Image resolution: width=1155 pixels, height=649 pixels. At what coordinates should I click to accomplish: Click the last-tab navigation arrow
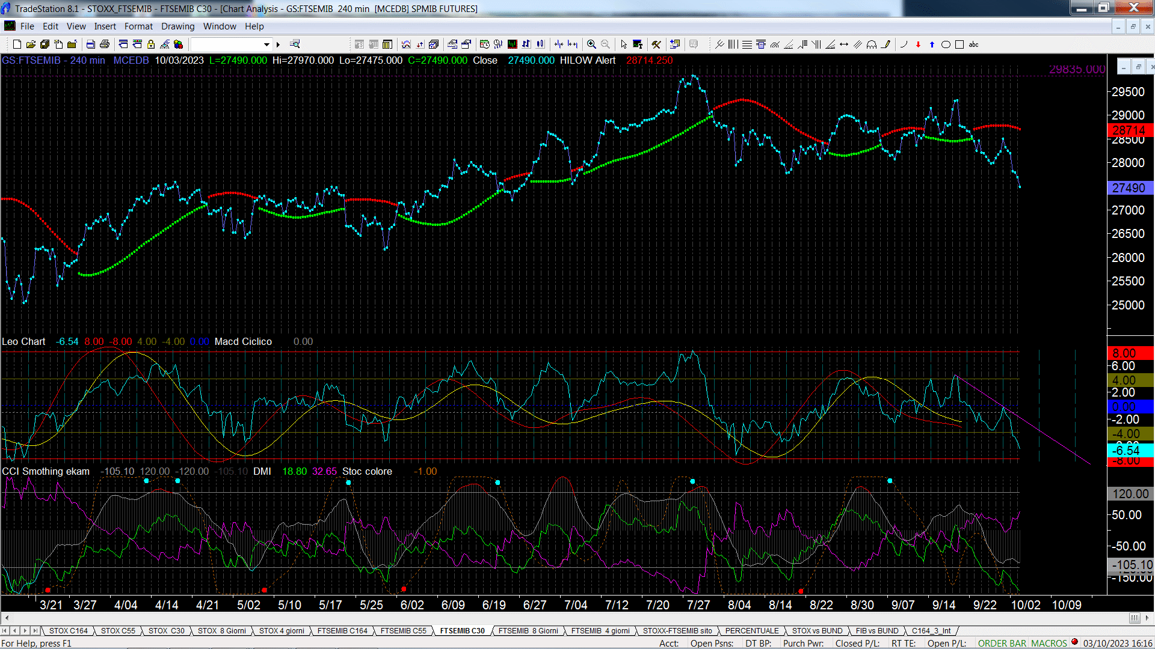point(35,631)
